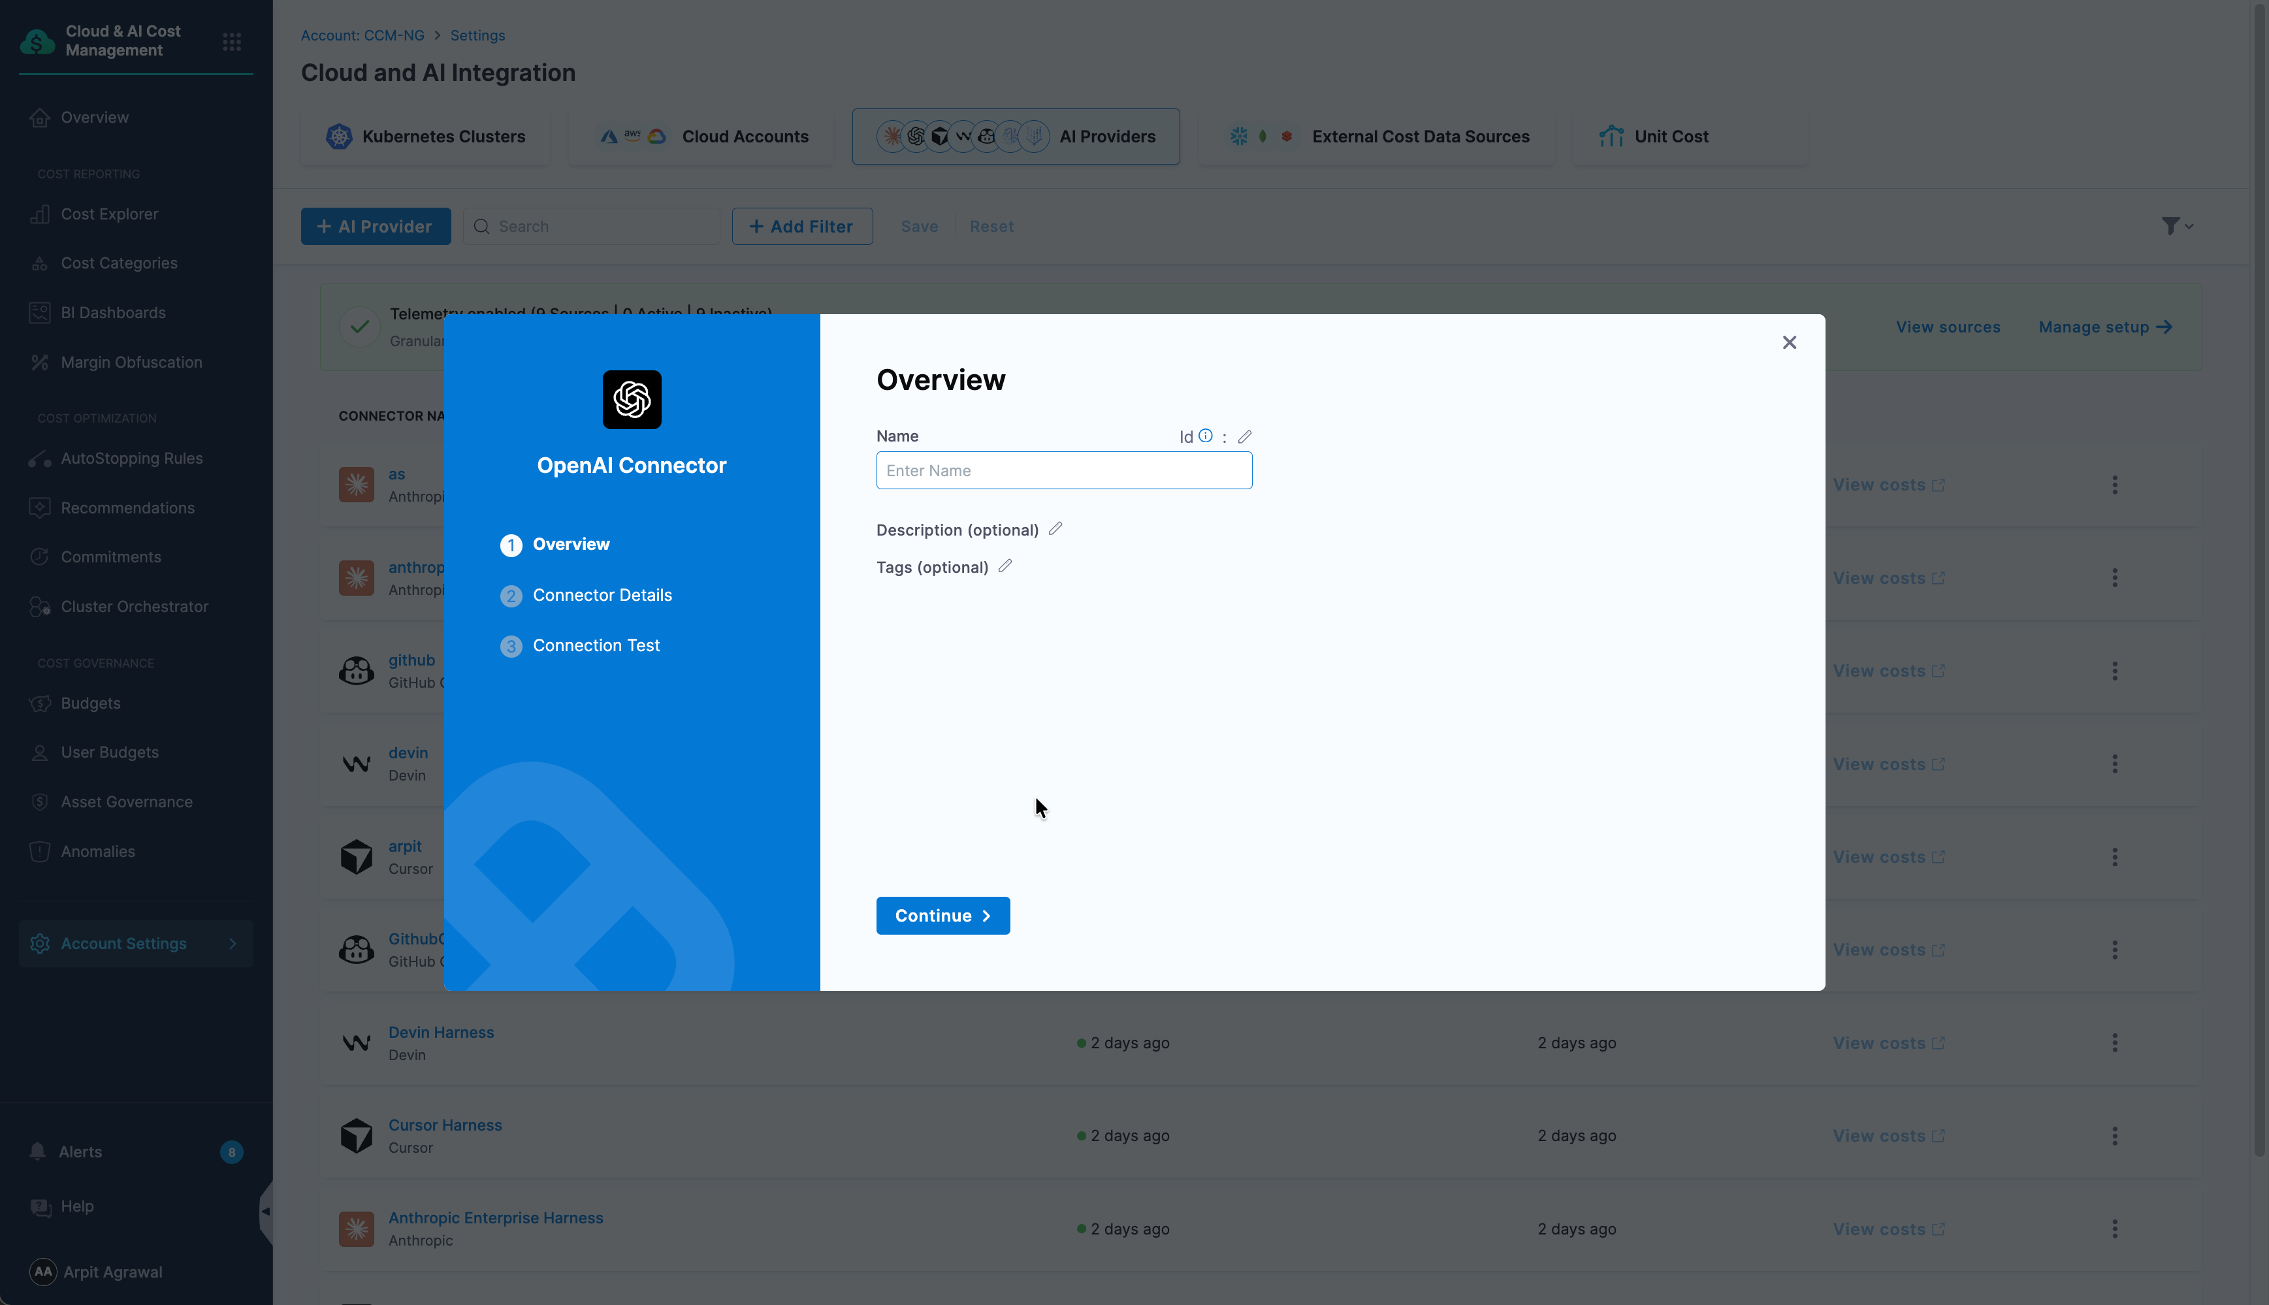
Task: Open View costs for Cursor Harness
Action: coord(1888,1136)
